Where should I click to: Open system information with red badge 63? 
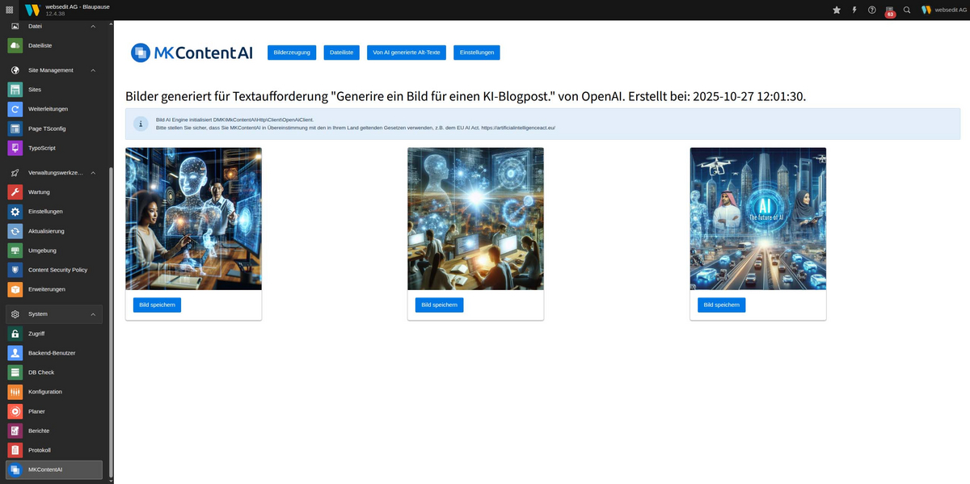(x=890, y=11)
